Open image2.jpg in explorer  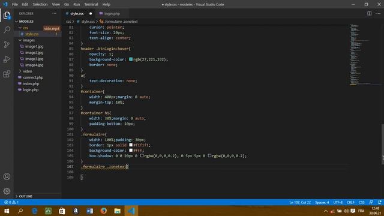click(x=34, y=53)
